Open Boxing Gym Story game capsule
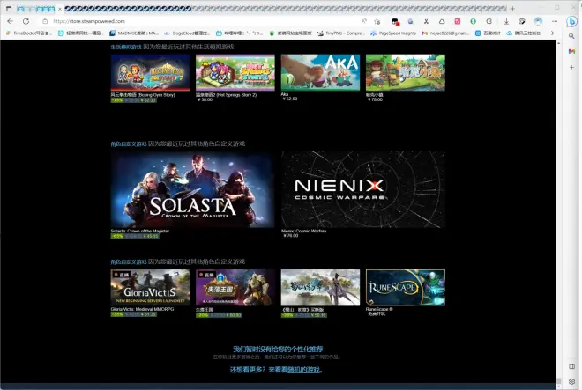 coord(150,72)
